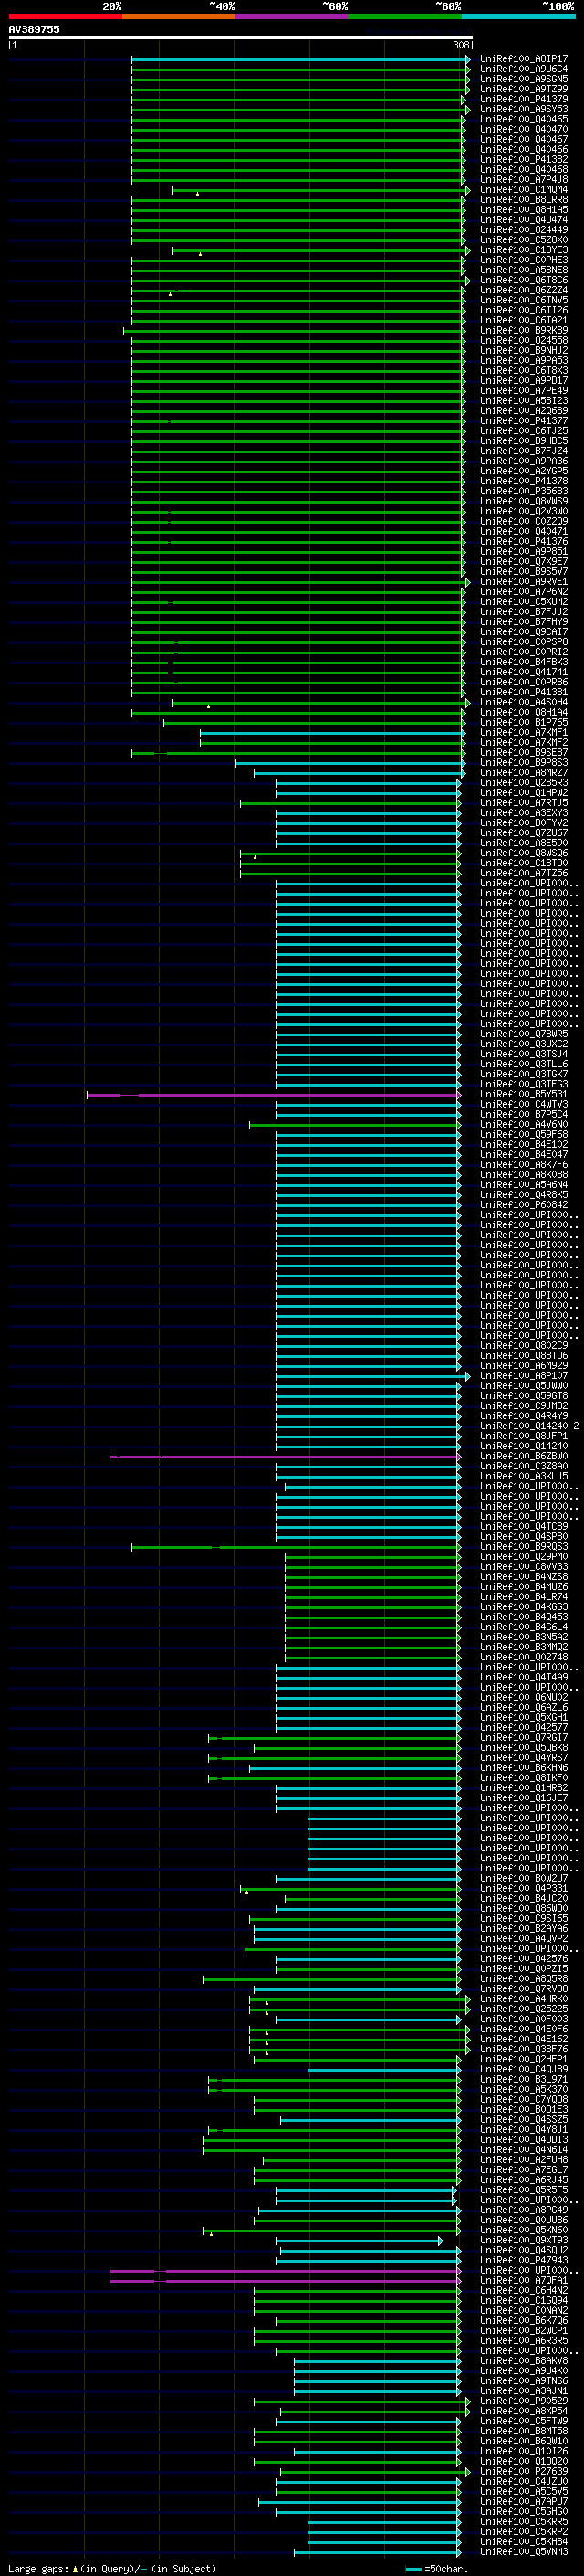Click the Large gaps legend text
The height and width of the screenshot is (2576, 584).
(x=112, y=2568)
